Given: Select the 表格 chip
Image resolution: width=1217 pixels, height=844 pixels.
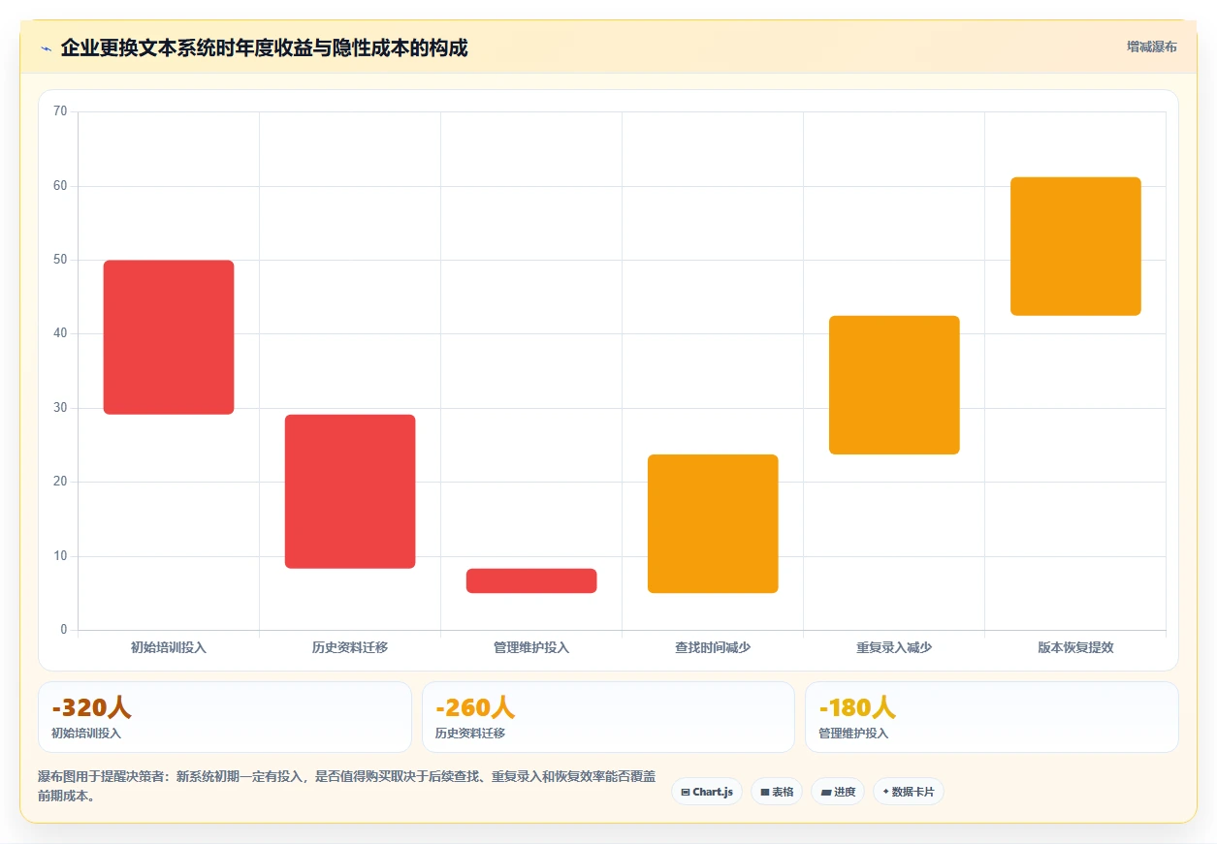Looking at the screenshot, I should click(x=777, y=792).
